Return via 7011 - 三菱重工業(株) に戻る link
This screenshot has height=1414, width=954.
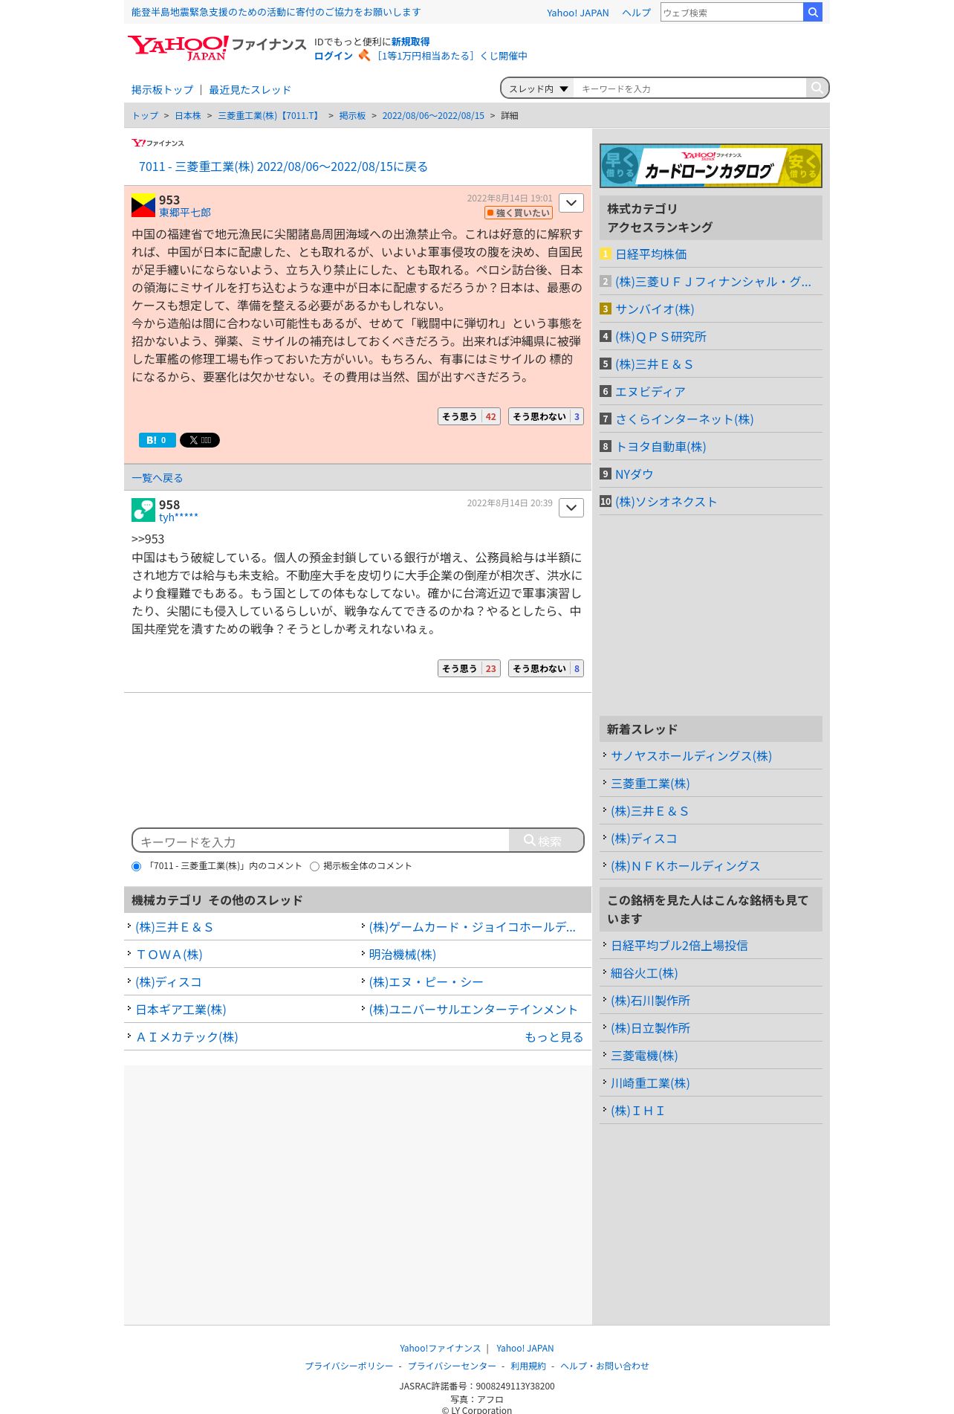coord(283,167)
